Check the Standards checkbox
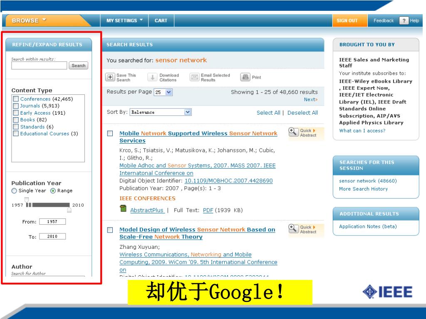Image resolution: width=426 pixels, height=319 pixels. 16,127
